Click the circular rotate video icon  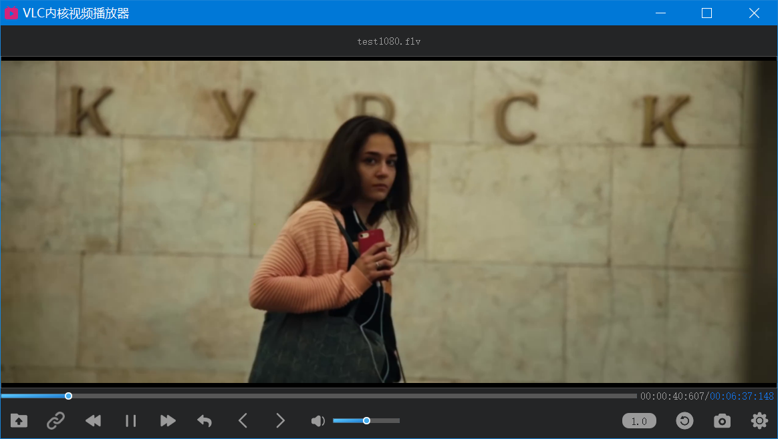[684, 421]
